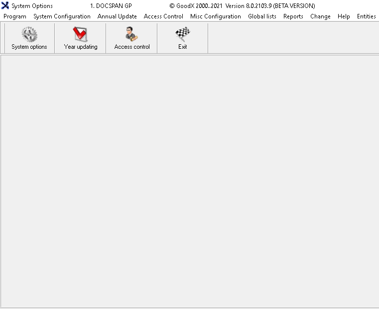Open System options gear icon
Image resolution: width=379 pixels, height=309 pixels.
(29, 34)
